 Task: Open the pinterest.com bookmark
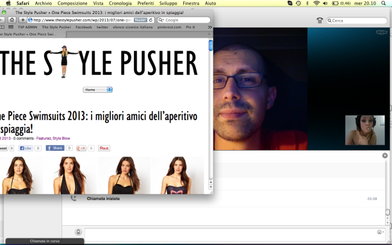pos(169,27)
